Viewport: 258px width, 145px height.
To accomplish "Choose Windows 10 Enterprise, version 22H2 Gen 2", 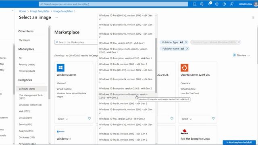I will [126, 89].
